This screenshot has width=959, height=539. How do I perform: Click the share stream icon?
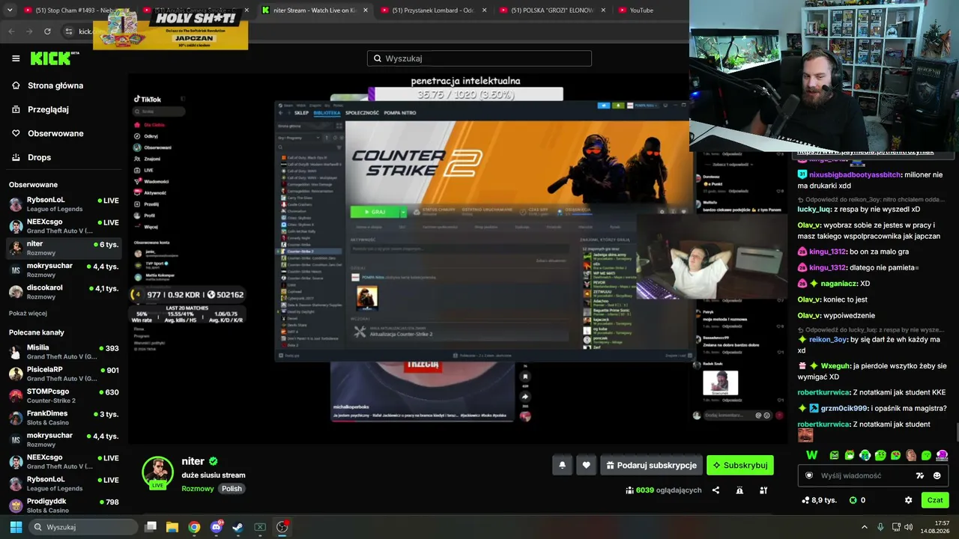(716, 490)
